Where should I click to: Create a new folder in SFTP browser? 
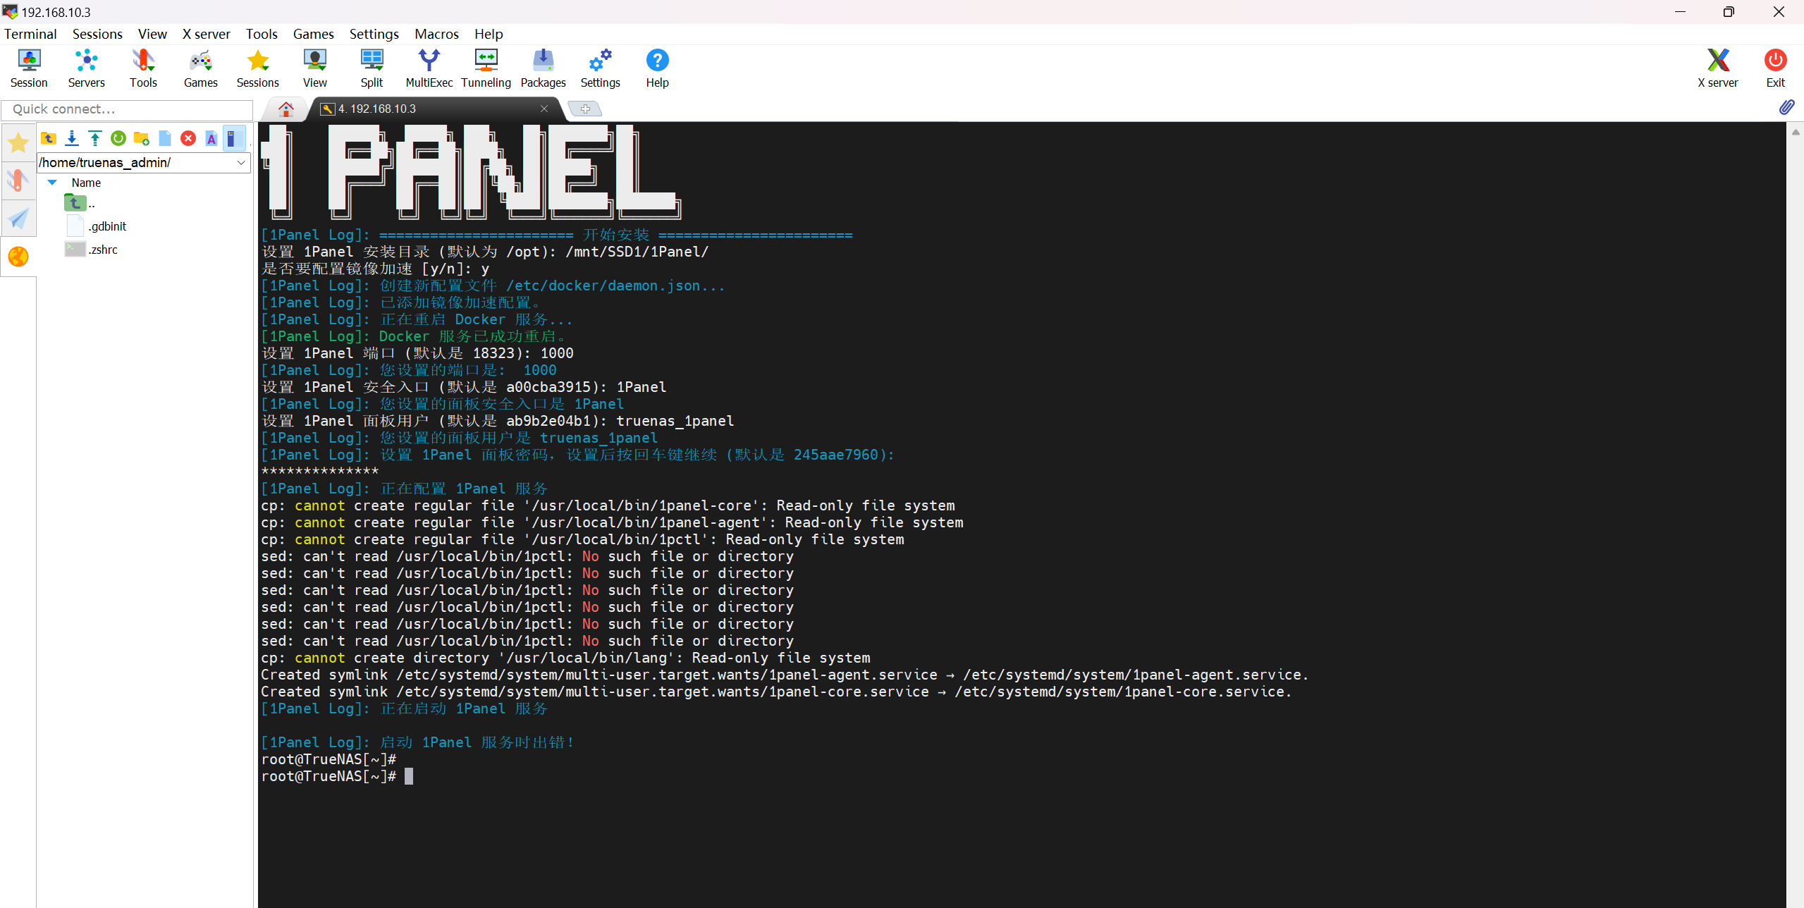142,138
